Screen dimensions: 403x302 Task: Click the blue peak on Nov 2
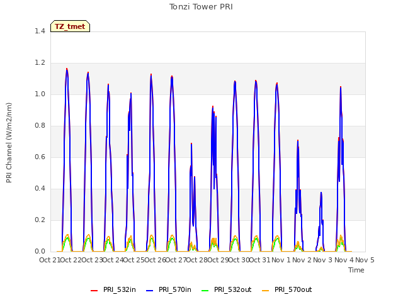pos(298,141)
